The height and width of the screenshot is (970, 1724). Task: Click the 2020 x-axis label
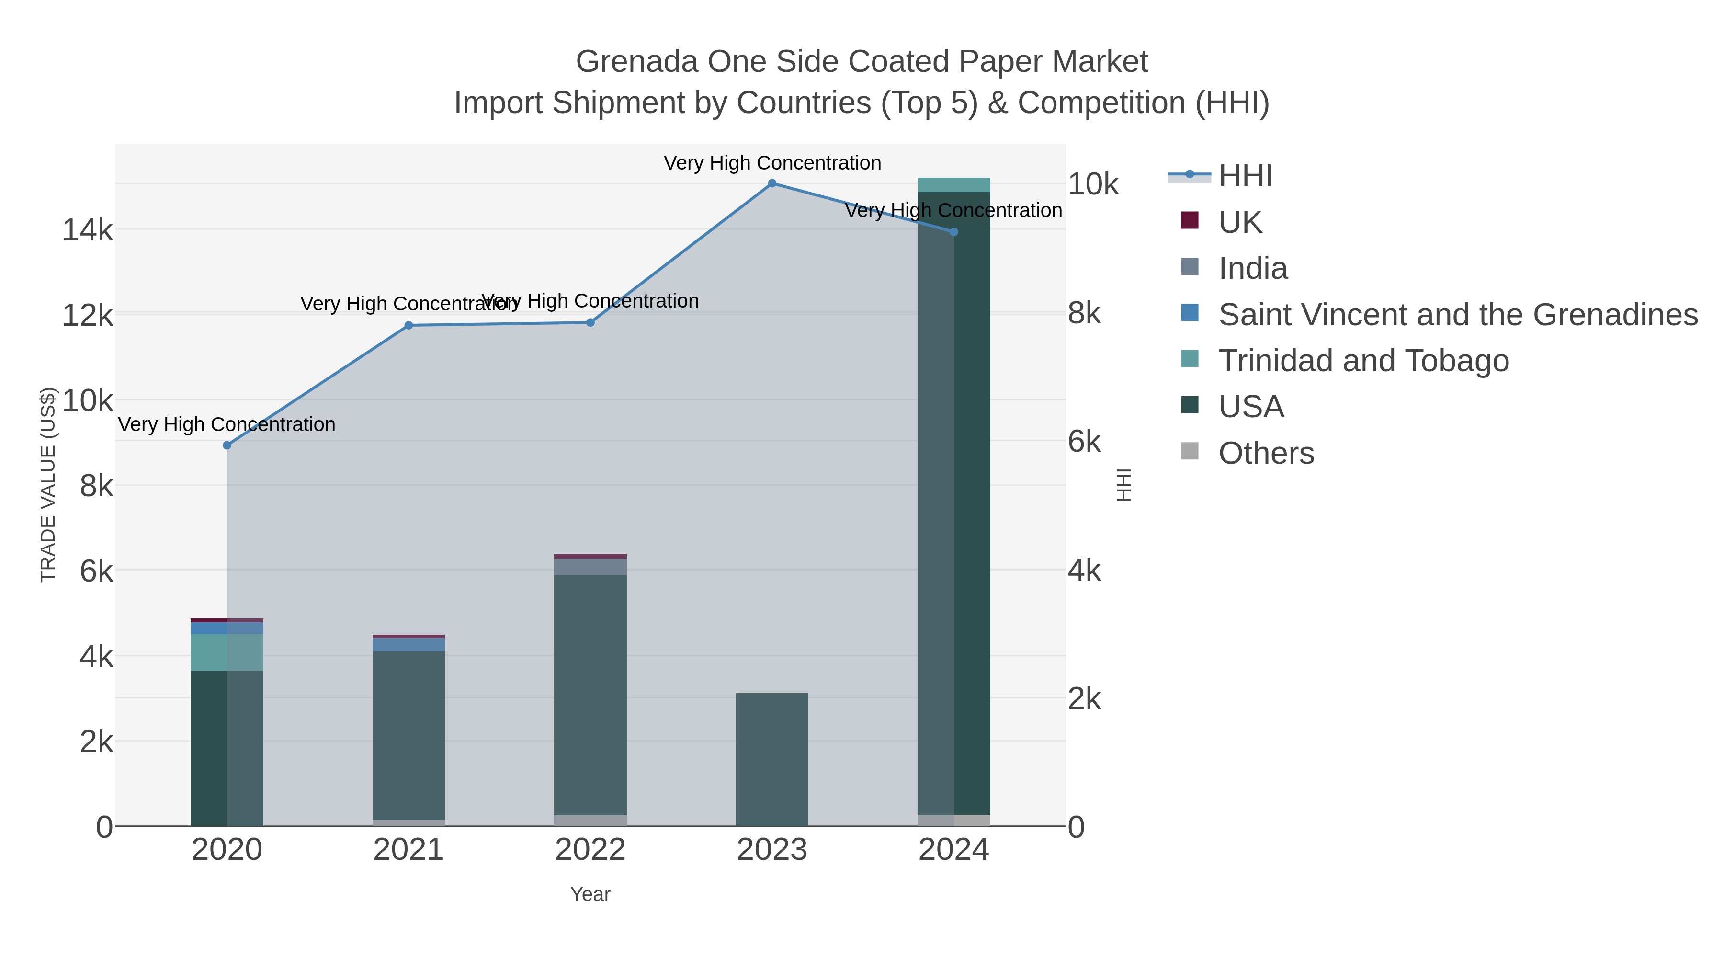tap(227, 849)
